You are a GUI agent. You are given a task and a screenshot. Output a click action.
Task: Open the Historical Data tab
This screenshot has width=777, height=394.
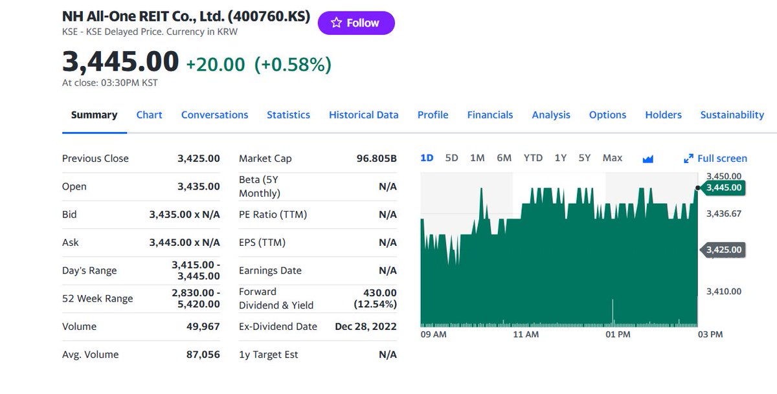click(363, 115)
